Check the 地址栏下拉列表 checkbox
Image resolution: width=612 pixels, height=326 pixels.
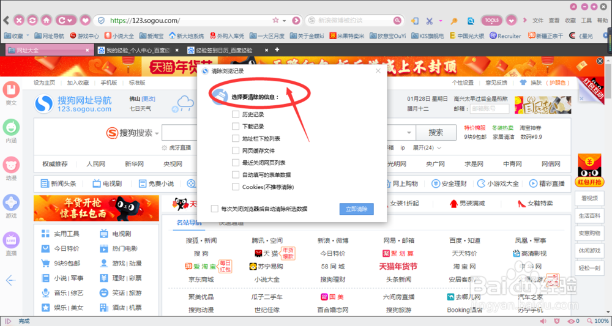pyautogui.click(x=236, y=138)
